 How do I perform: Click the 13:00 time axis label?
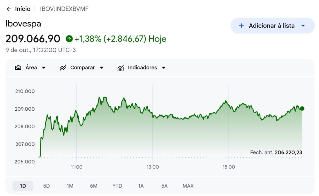coord(153,167)
